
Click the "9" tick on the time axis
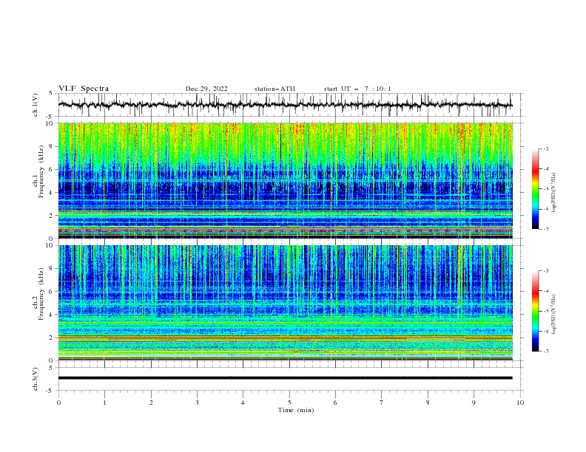(x=474, y=403)
